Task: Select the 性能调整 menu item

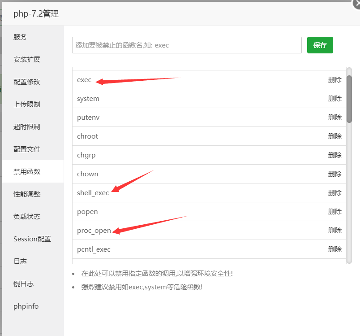Action: coord(27,194)
